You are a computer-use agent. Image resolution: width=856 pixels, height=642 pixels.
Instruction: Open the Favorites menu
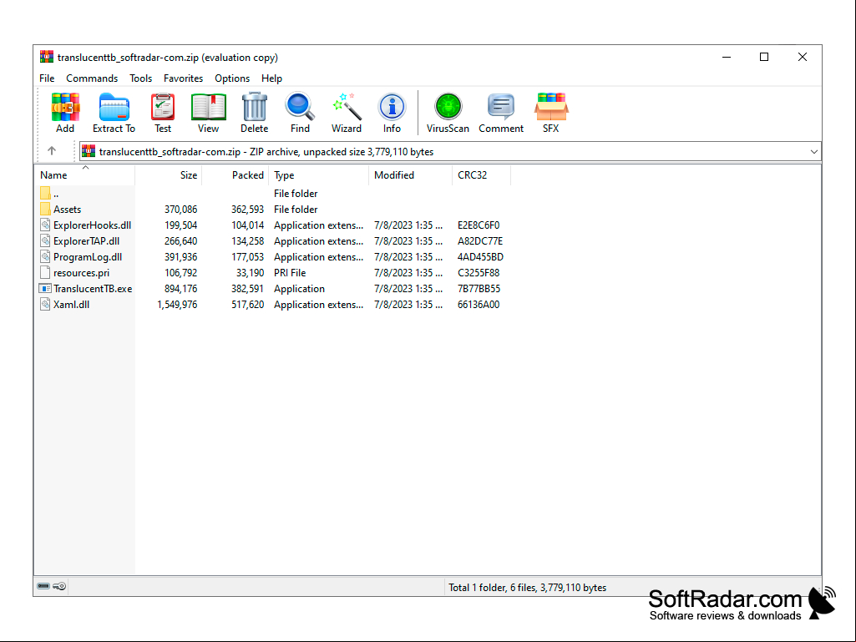coord(184,78)
